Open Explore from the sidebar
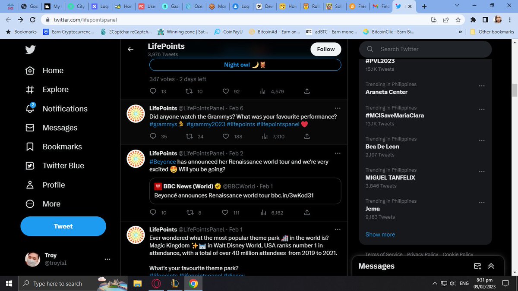The image size is (518, 291). click(x=47, y=90)
